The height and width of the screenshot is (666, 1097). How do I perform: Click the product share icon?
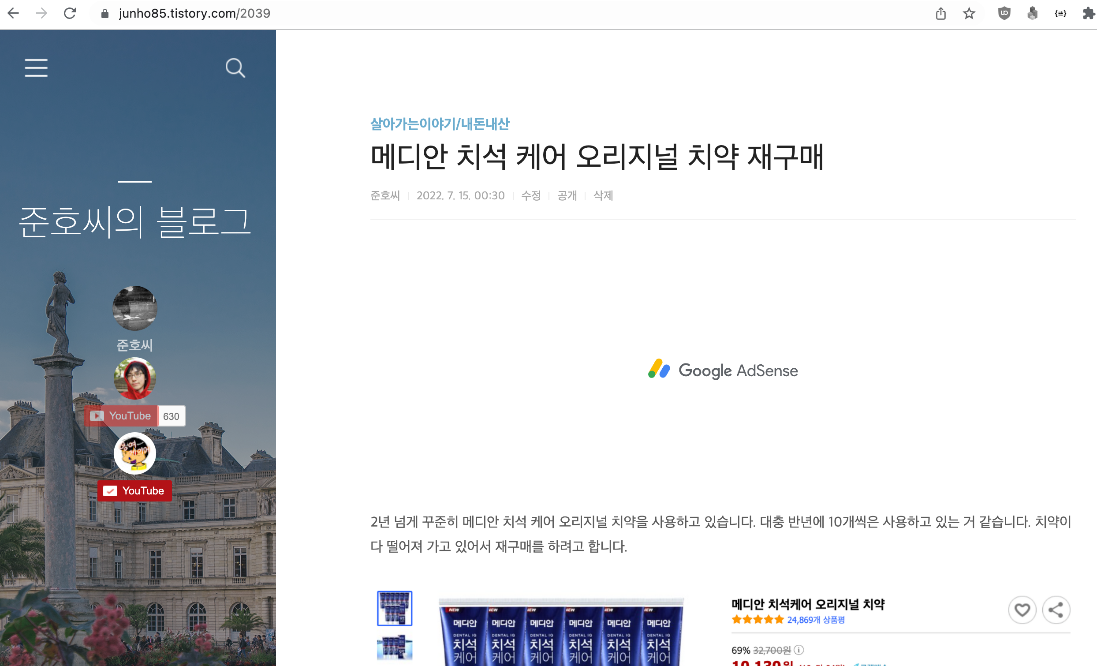tap(1056, 610)
